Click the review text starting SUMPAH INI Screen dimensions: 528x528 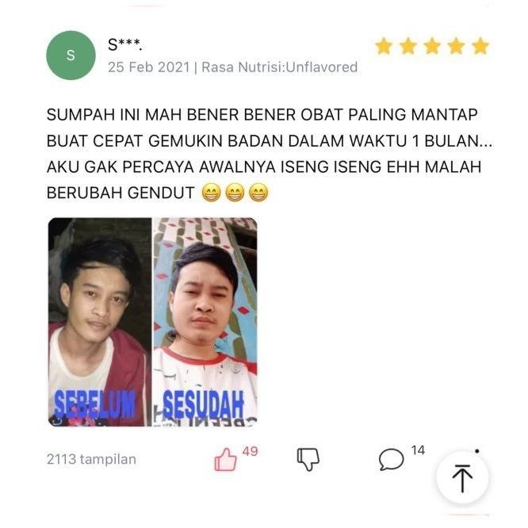pyautogui.click(x=270, y=154)
